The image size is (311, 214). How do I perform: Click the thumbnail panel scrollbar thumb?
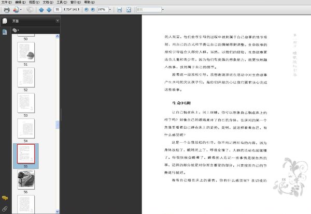pos(58,125)
